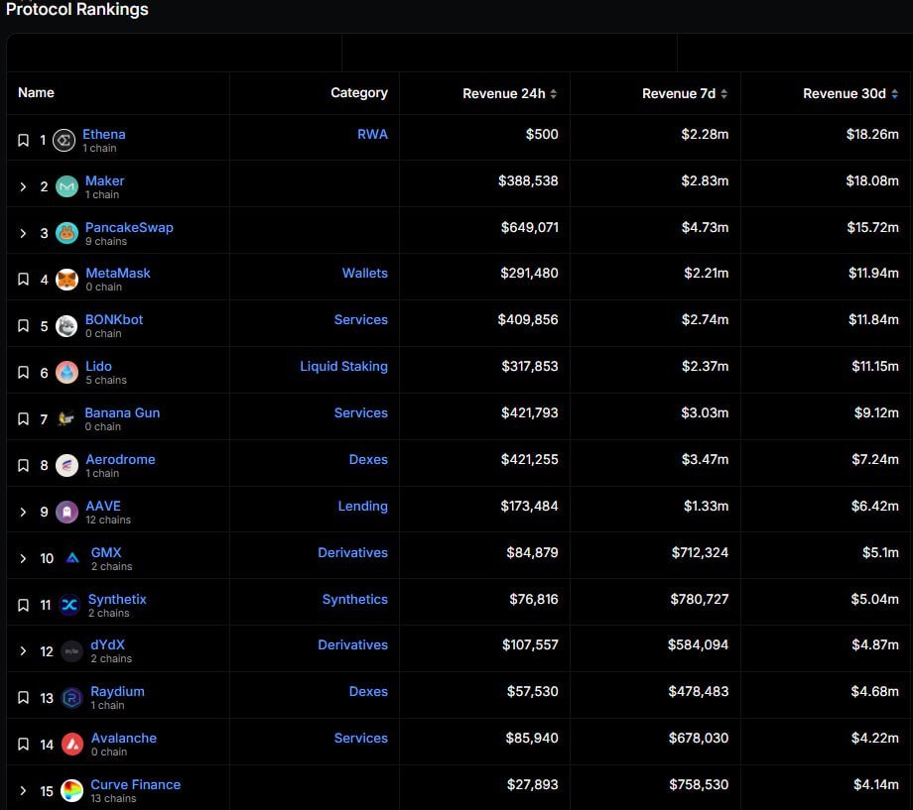913x810 pixels.
Task: Toggle bookmark for Synthetix
Action: [x=23, y=605]
